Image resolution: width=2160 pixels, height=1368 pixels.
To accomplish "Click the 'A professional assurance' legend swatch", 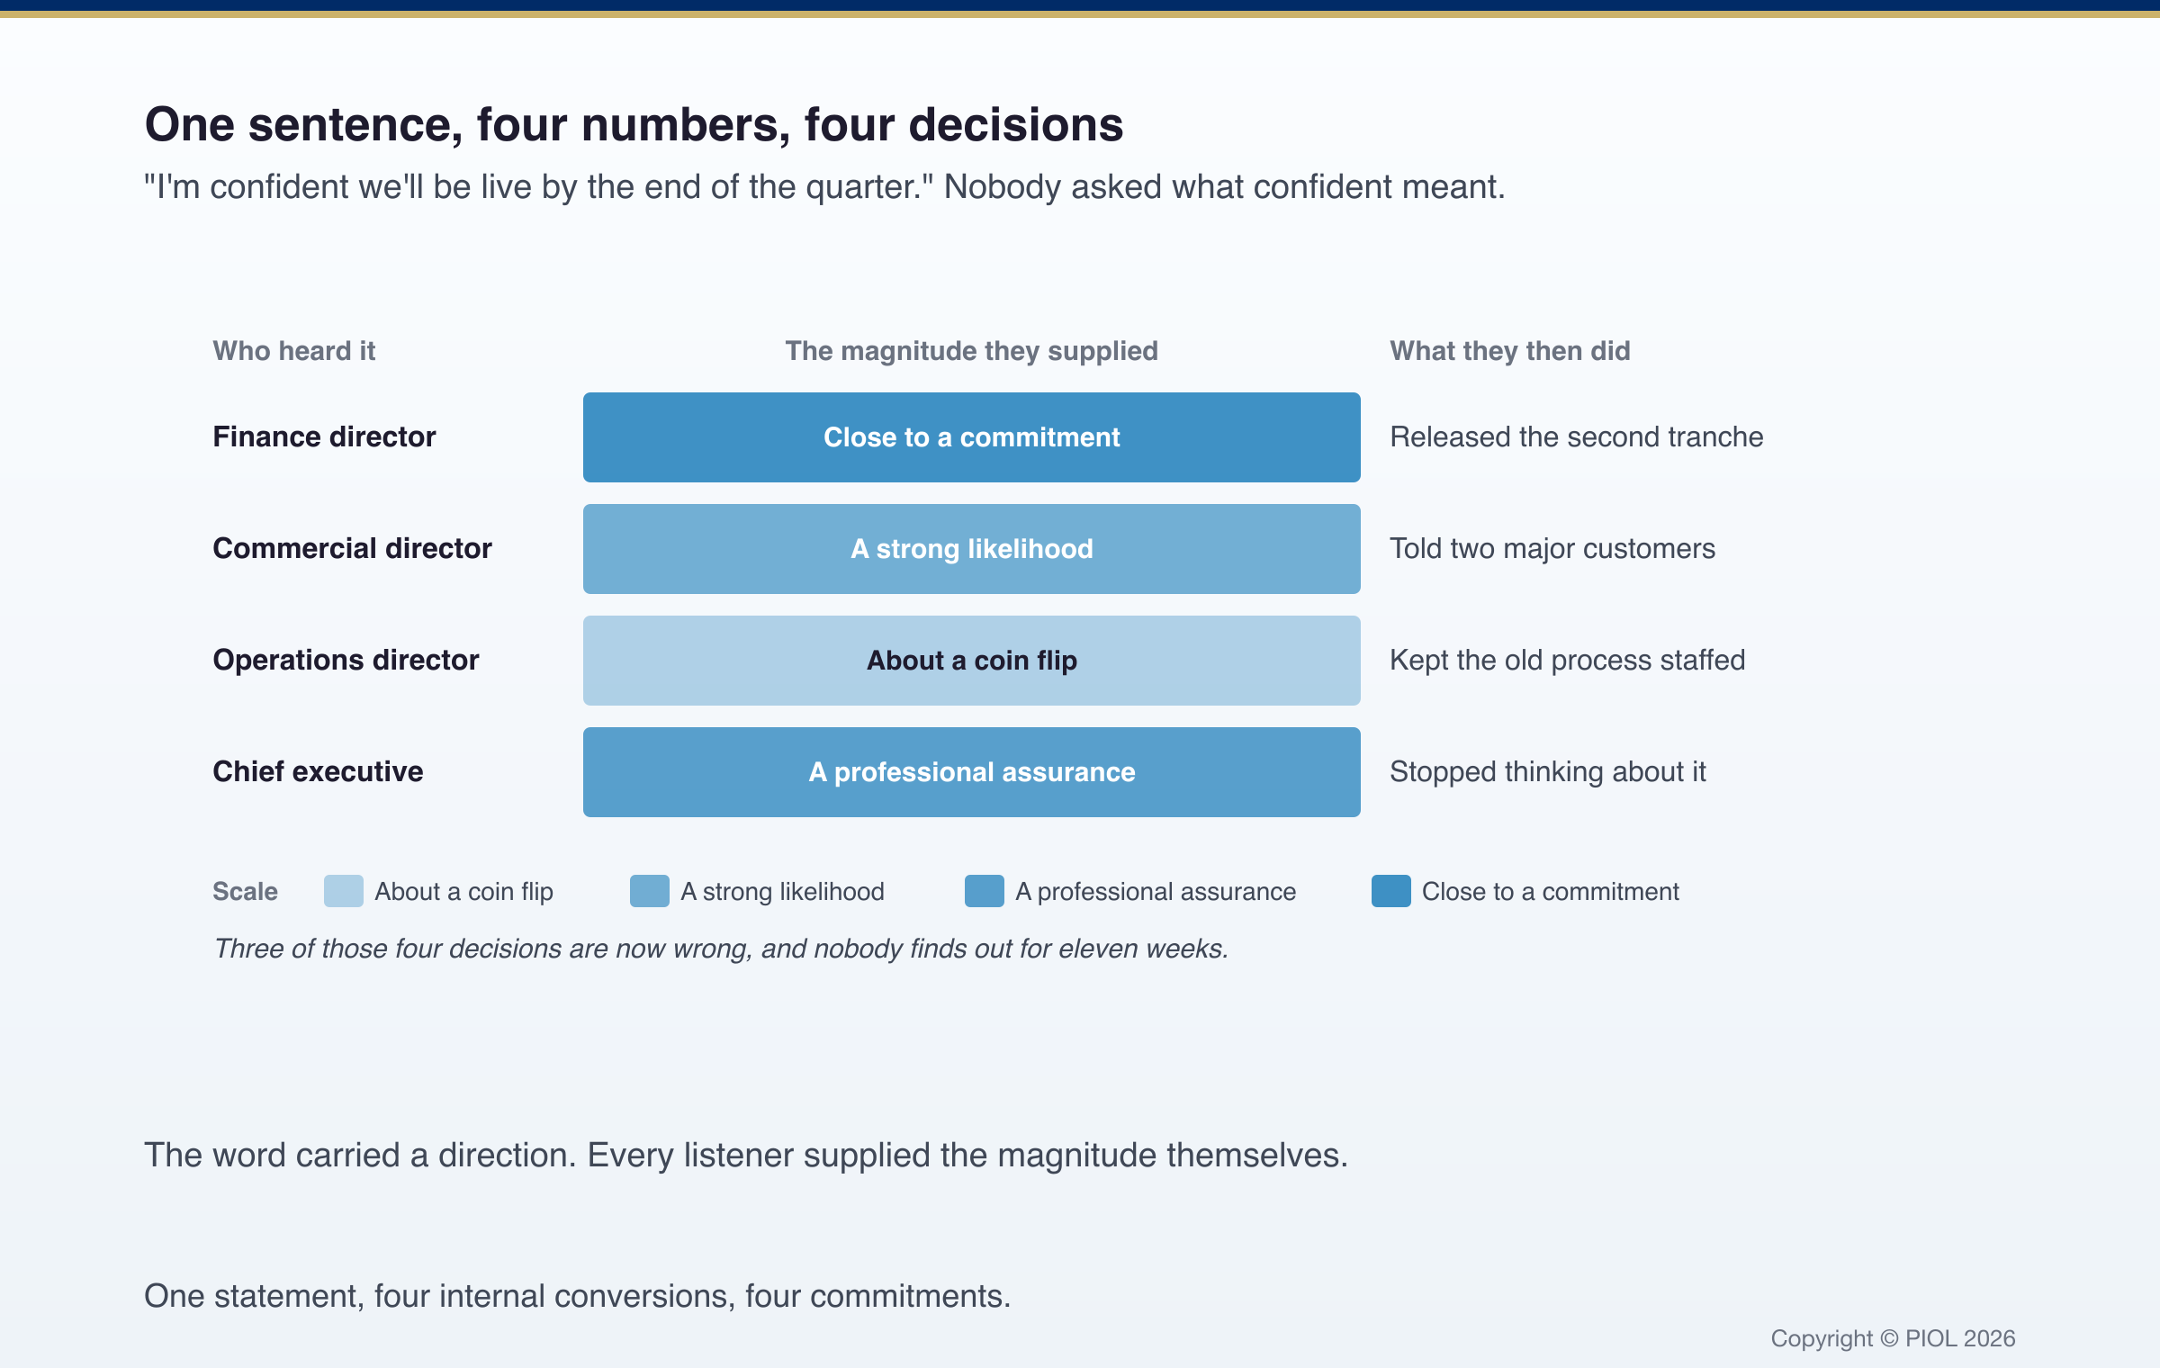I will [x=985, y=891].
